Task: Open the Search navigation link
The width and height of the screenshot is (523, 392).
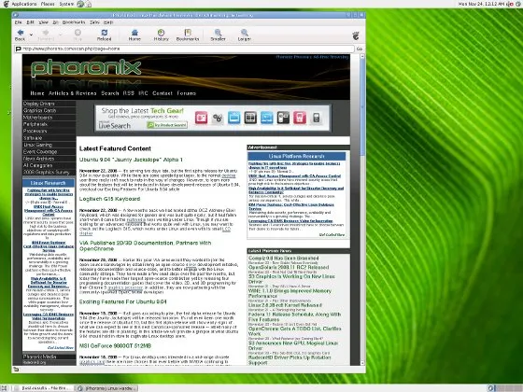Action: pyautogui.click(x=110, y=93)
